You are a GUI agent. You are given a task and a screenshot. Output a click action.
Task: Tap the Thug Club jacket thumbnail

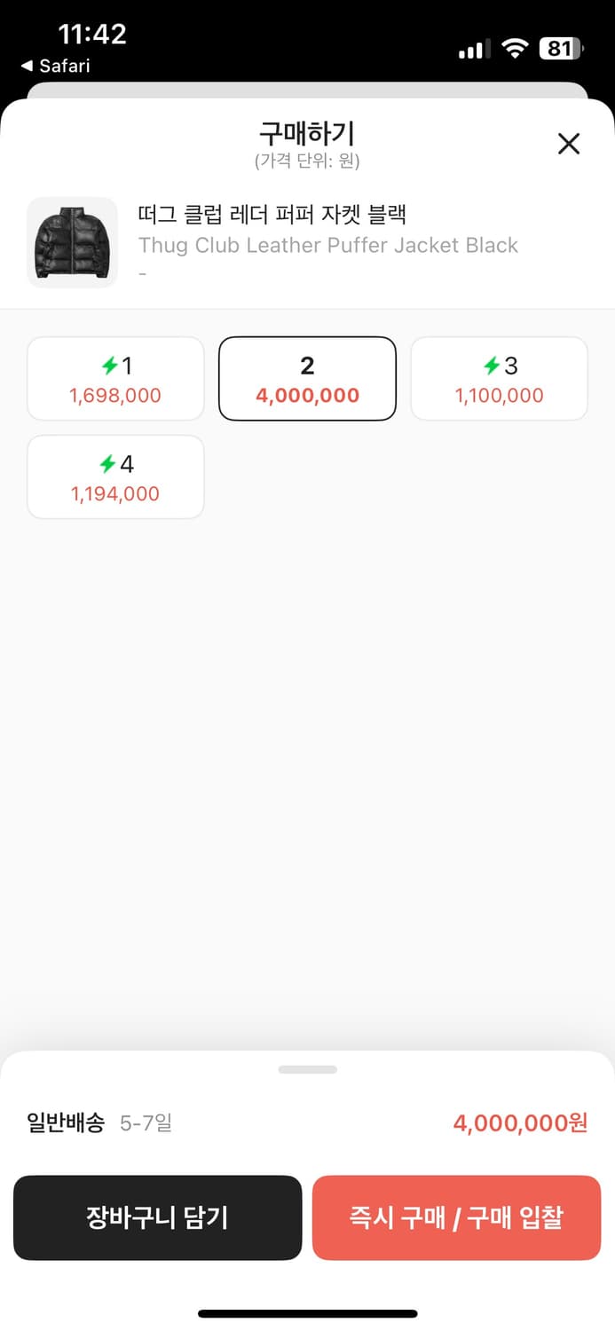[x=72, y=242]
